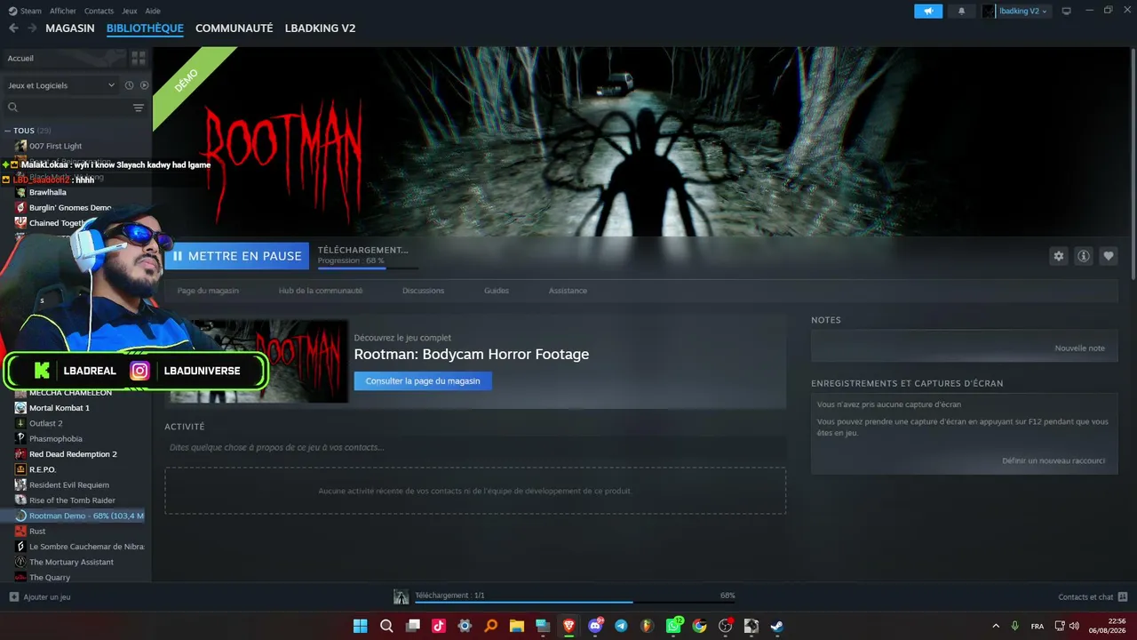The height and width of the screenshot is (640, 1137).
Task: Go back with the left arrow
Action: point(13,28)
